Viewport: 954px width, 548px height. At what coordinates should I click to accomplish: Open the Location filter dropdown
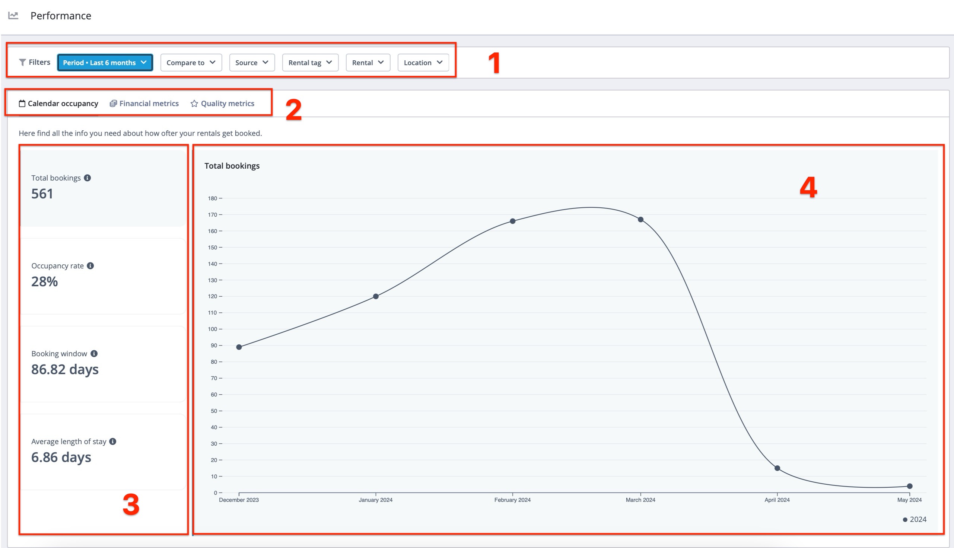coord(423,63)
